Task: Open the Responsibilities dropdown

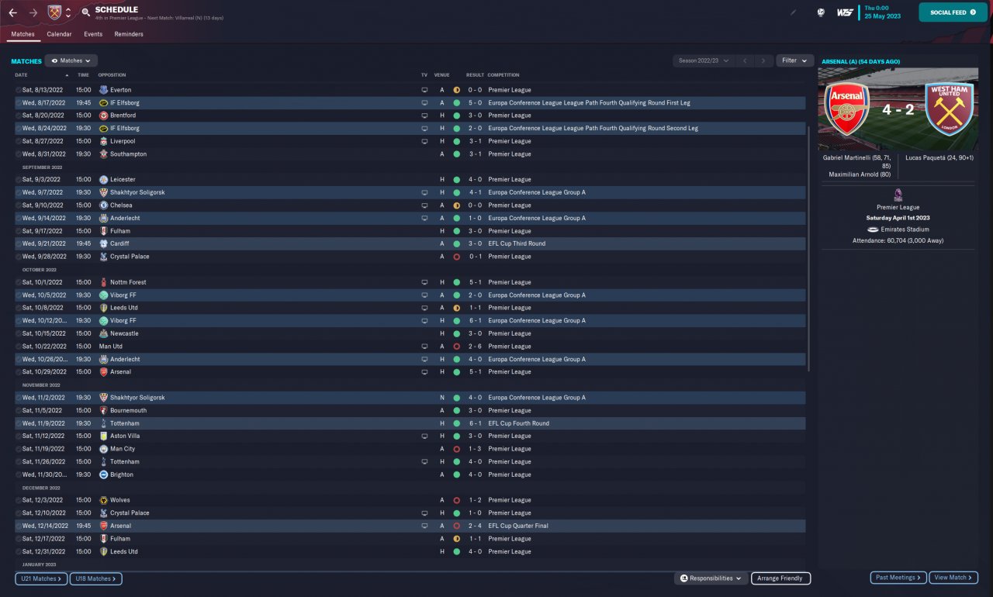Action: 711,578
